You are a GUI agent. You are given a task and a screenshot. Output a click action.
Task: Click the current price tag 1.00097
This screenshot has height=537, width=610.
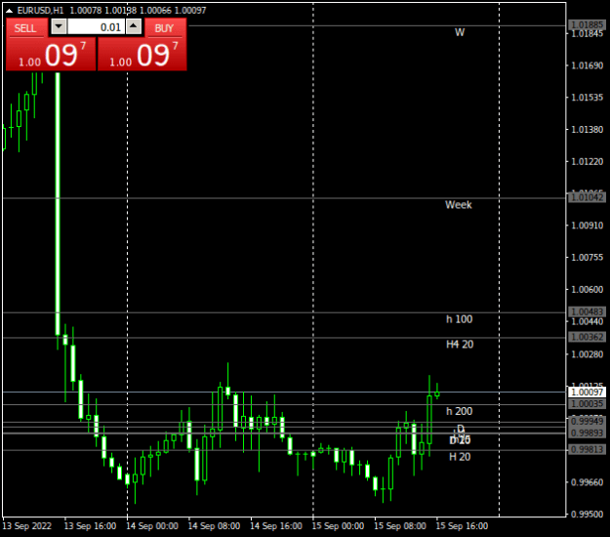pos(587,392)
